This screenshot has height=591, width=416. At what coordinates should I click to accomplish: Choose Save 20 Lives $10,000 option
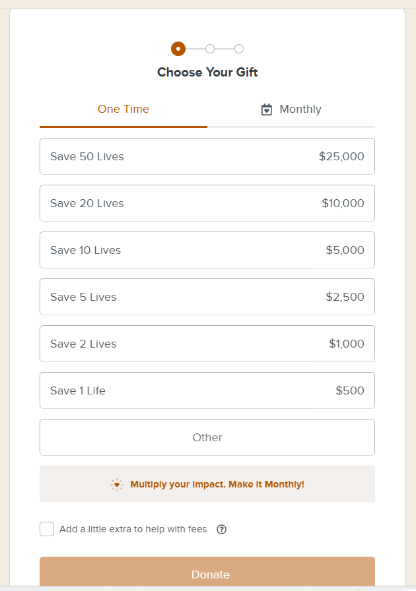click(x=207, y=202)
